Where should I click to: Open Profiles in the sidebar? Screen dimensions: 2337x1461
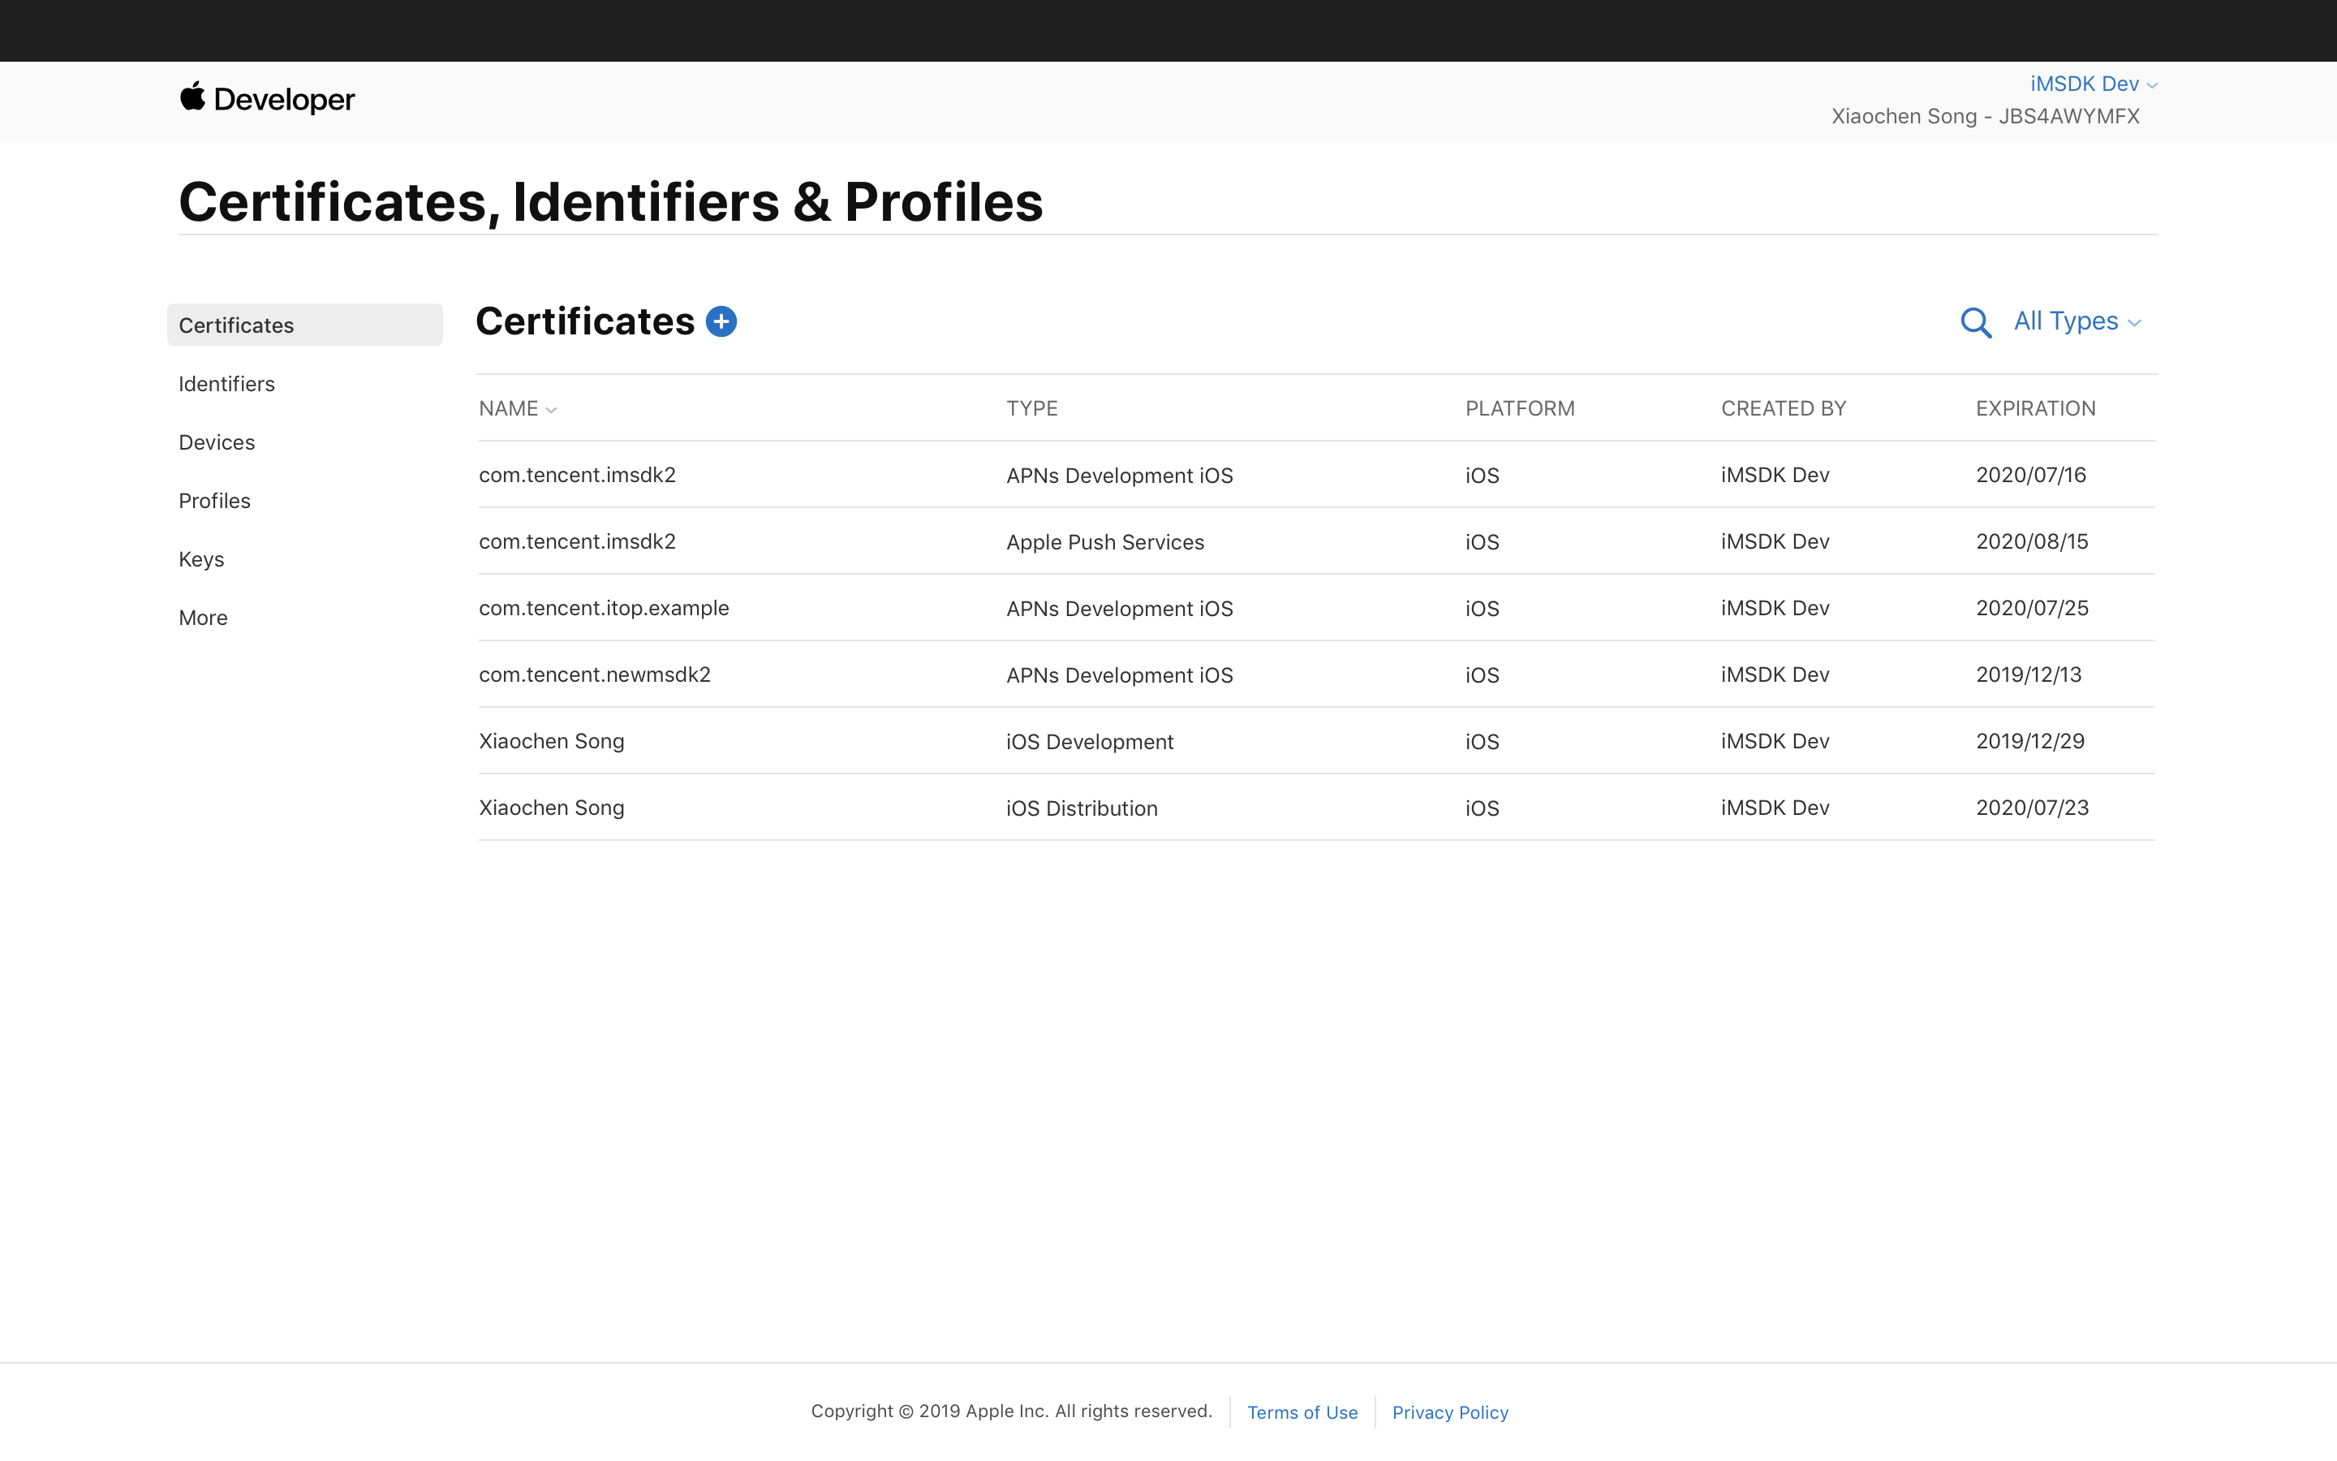[x=214, y=501]
